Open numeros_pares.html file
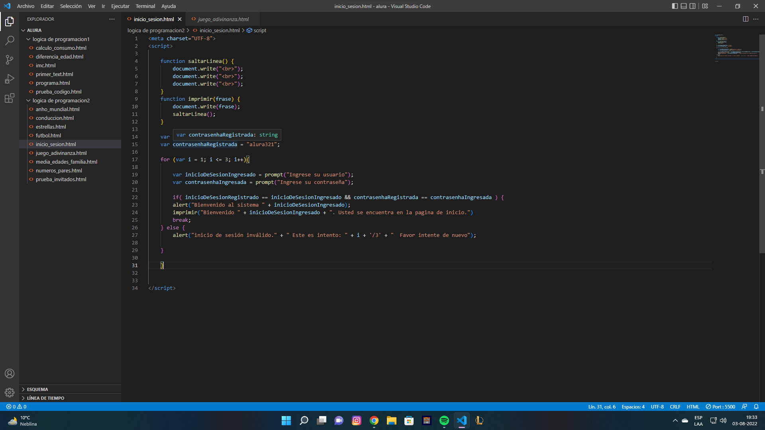765x430 pixels. (70, 170)
